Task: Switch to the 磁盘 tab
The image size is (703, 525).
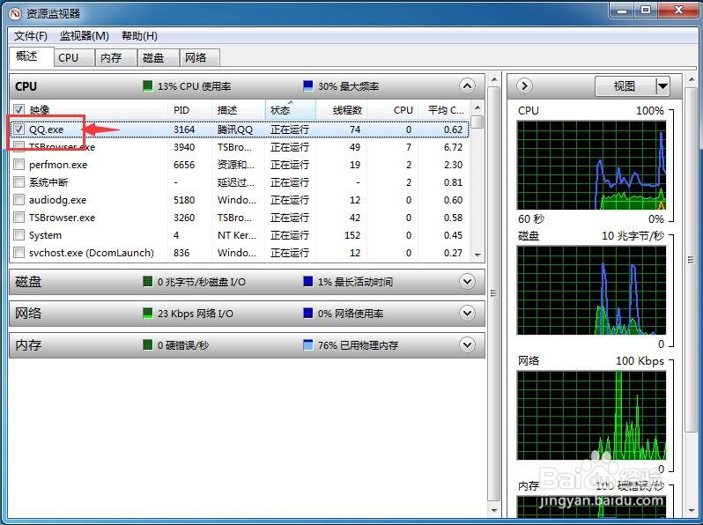Action: 158,58
